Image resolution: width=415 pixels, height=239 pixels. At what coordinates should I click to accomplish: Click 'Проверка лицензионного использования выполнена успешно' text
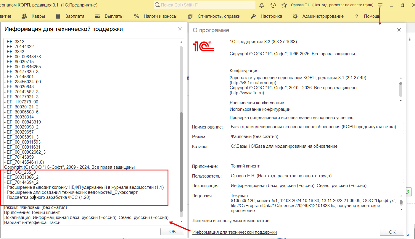(x=292, y=118)
